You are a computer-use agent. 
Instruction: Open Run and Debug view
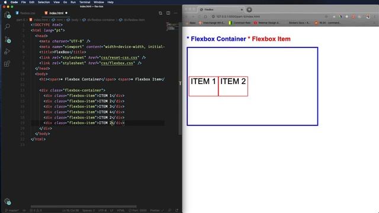7,51
